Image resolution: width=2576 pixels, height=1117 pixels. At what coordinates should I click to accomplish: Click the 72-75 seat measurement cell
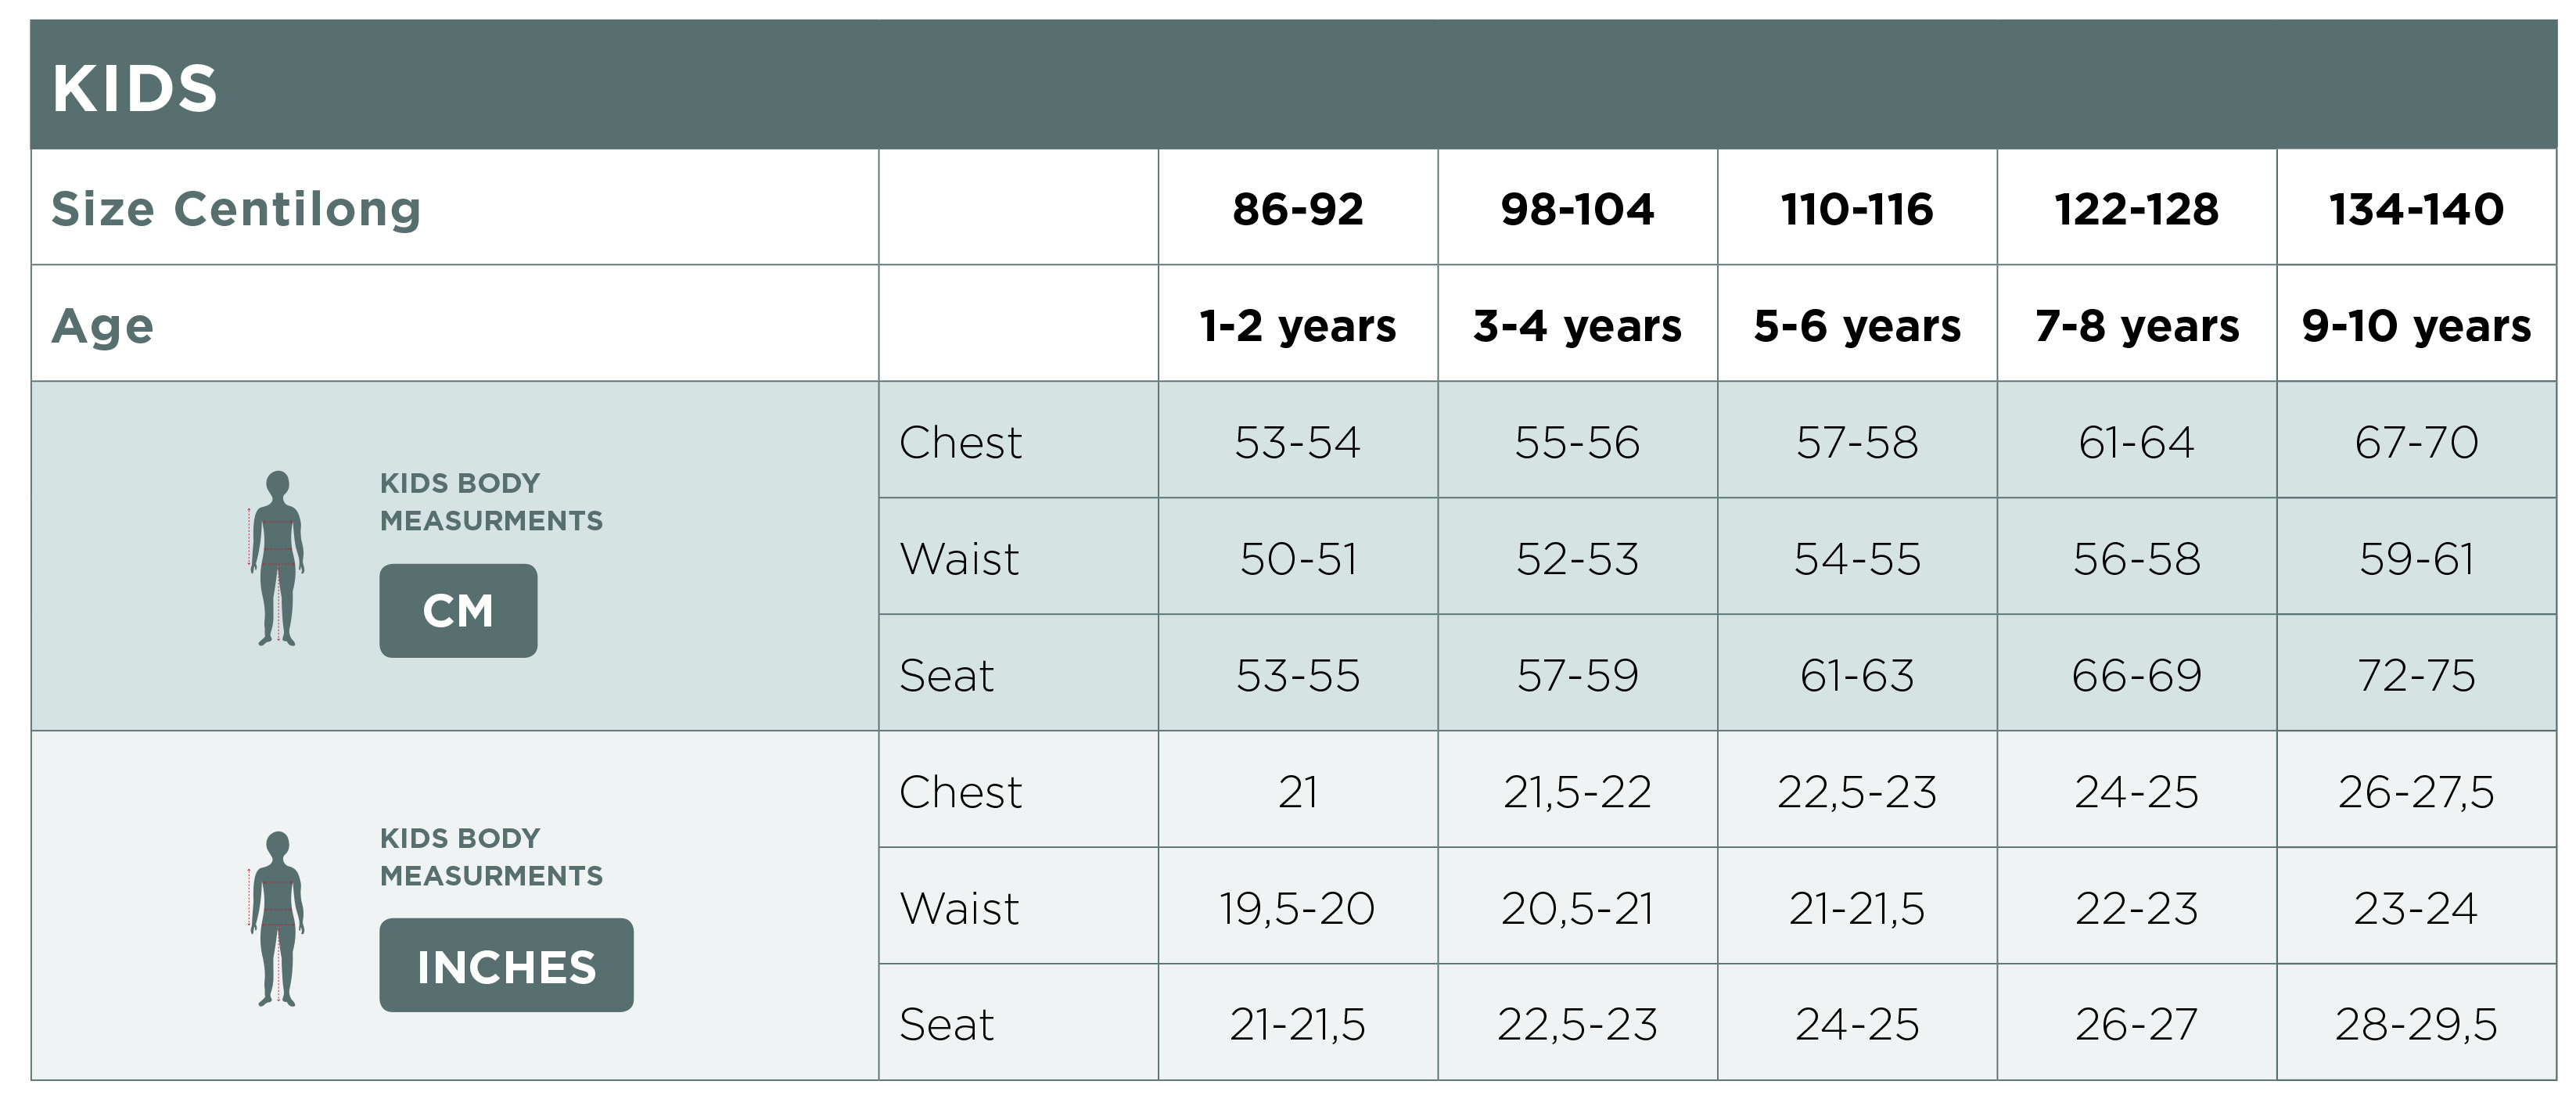coord(2416,675)
